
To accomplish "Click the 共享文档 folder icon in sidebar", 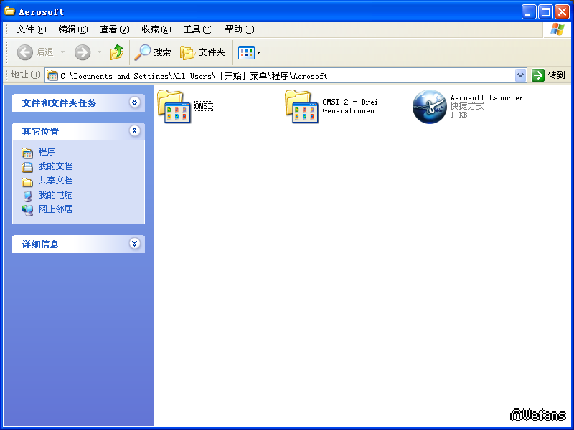I will (27, 181).
